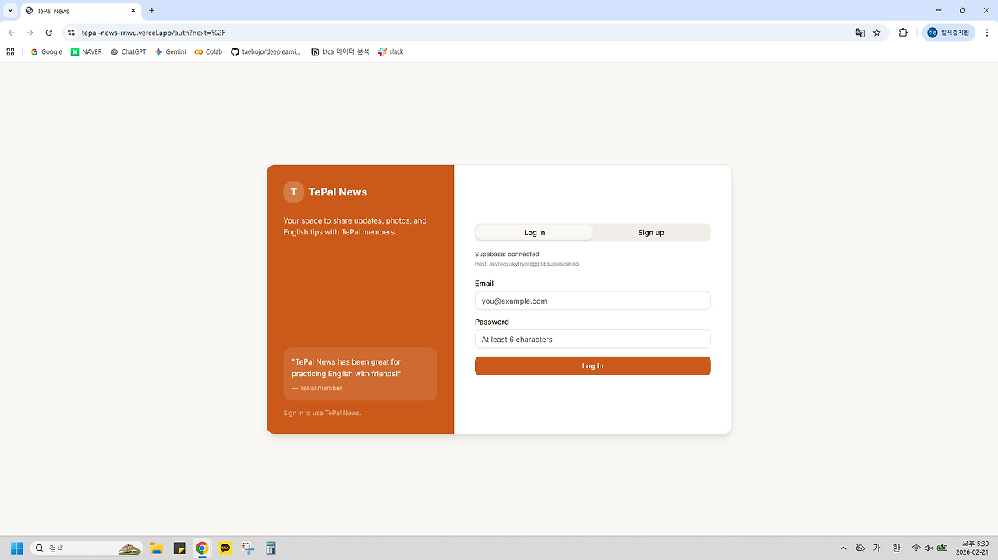Image resolution: width=998 pixels, height=560 pixels.
Task: Open the Sticky Notes taskbar icon
Action: (179, 548)
